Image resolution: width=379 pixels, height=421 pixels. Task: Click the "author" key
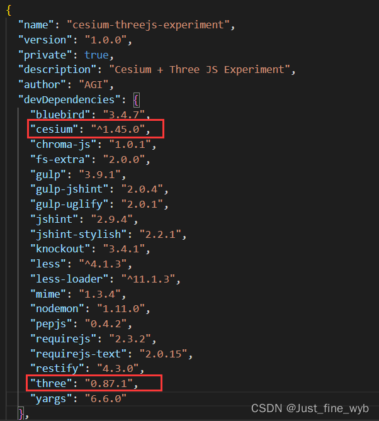point(42,85)
